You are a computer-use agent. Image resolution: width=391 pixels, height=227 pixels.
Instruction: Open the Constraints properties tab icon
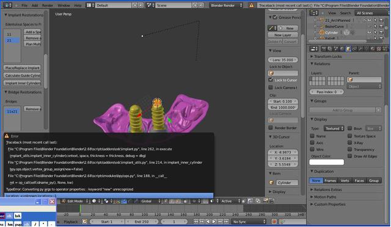(x=354, y=49)
